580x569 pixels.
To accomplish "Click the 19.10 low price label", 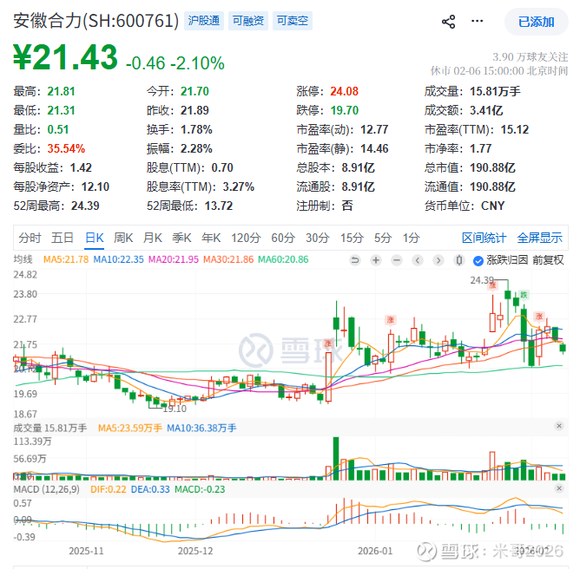I will [x=175, y=409].
